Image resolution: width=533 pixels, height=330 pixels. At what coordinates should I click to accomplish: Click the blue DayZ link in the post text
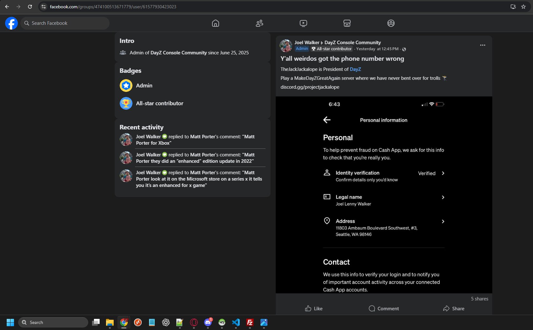(x=355, y=69)
